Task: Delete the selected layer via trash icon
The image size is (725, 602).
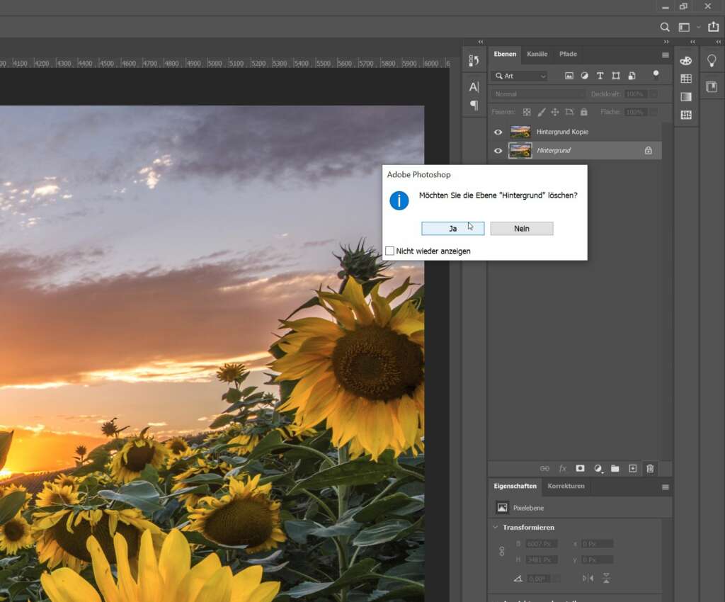Action: [x=650, y=468]
